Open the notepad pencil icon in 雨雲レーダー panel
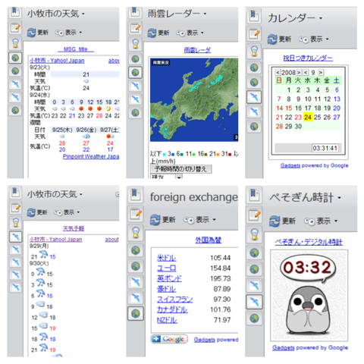Viewport: 364px width, 364px height. click(x=135, y=27)
